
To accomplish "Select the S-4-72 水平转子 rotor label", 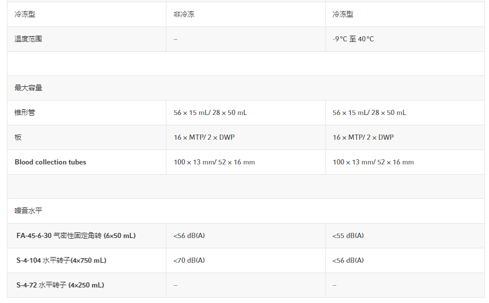I will (60, 285).
